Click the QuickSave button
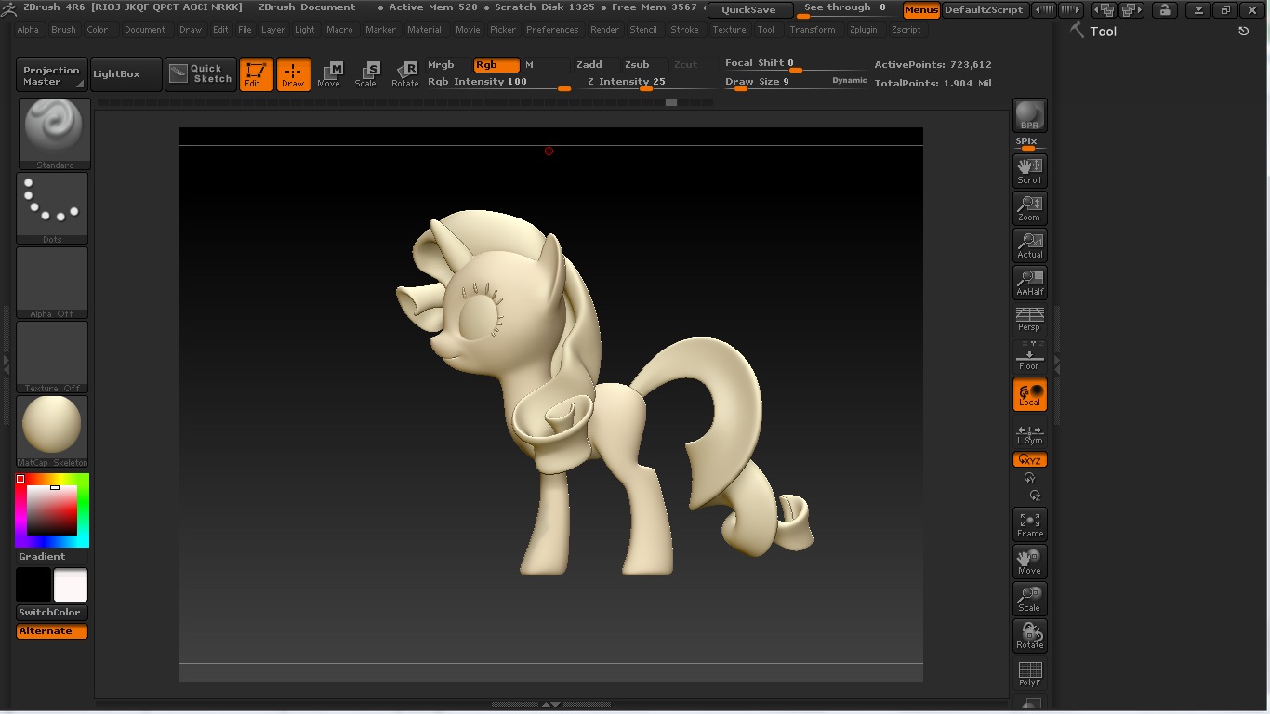 coord(749,10)
